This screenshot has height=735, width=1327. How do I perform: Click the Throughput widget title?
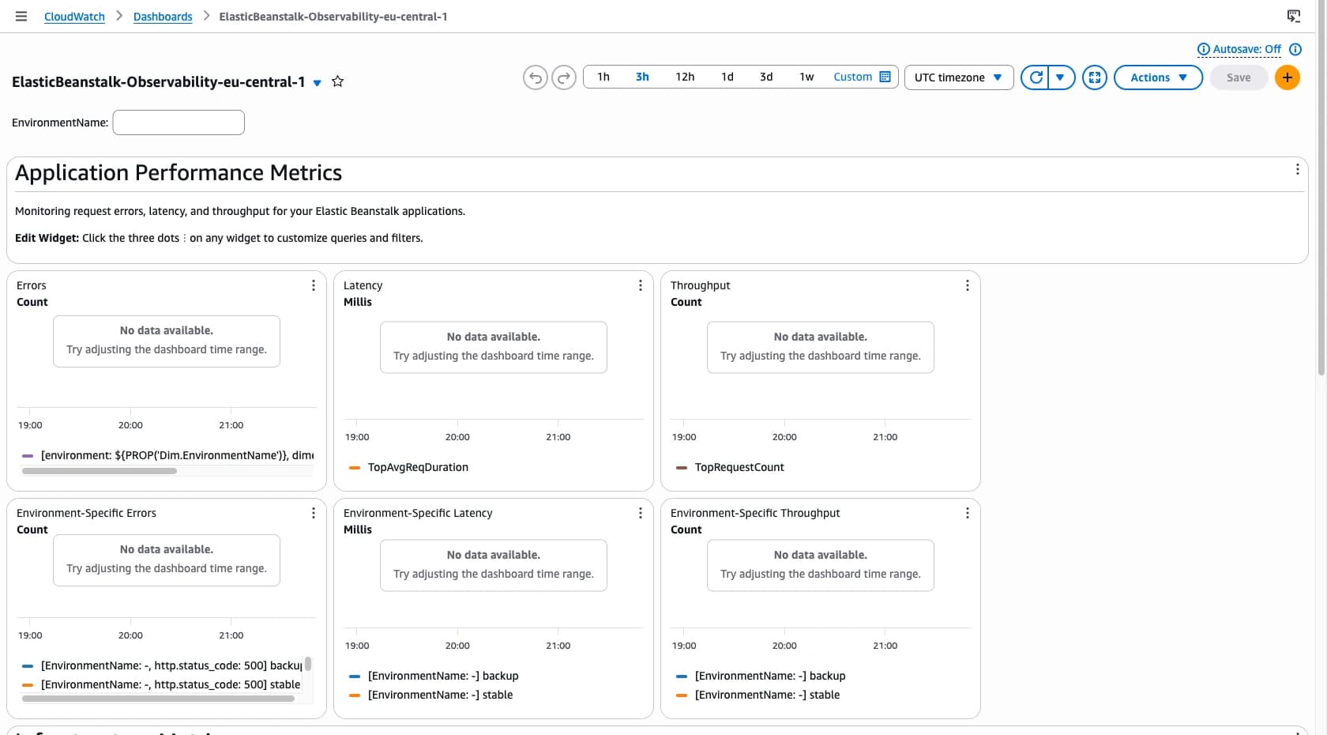(700, 285)
